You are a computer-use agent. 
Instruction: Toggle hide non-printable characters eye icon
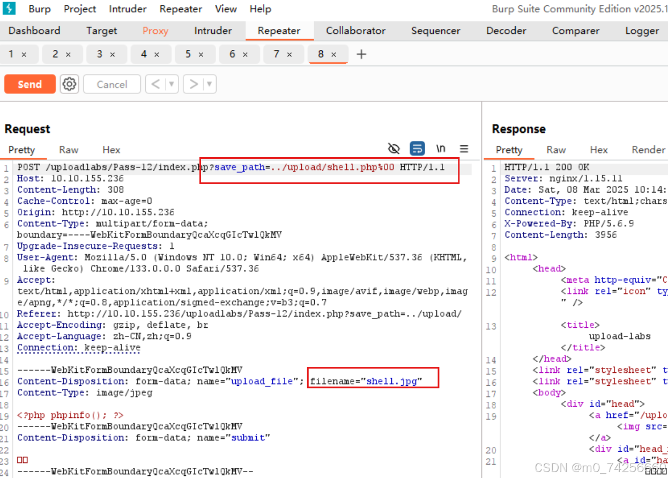[394, 149]
